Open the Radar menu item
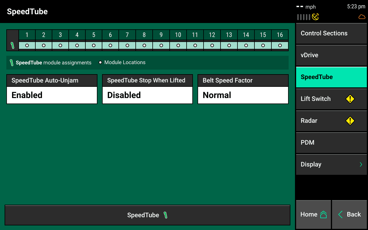Viewport: 368px width, 230px height. (331, 121)
